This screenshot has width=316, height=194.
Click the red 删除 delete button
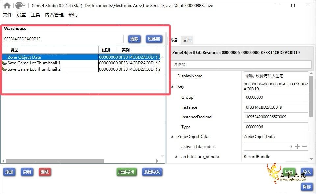[x=45, y=172]
